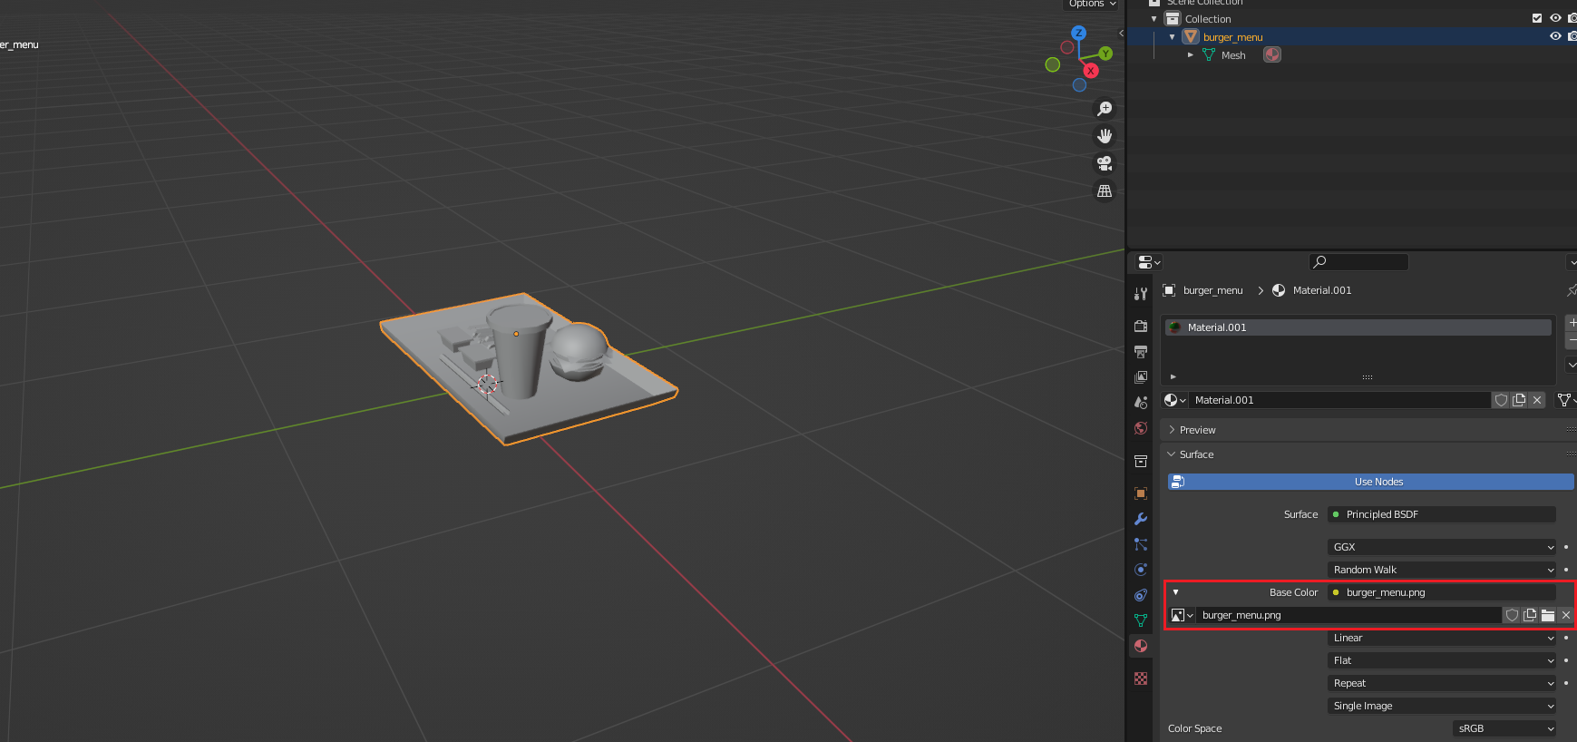
Task: Open the Object Data mesh tab
Action: pos(1141,620)
